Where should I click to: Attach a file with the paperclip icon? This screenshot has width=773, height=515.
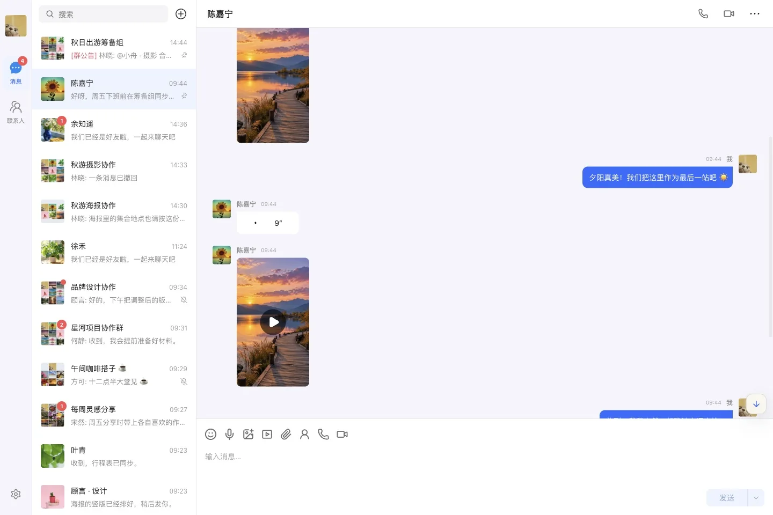point(286,434)
